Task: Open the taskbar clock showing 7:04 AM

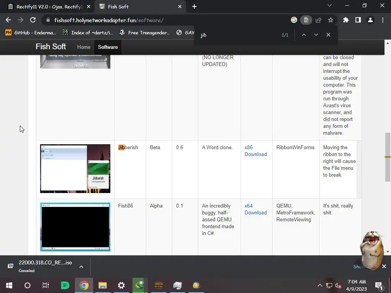Action: click(x=357, y=285)
